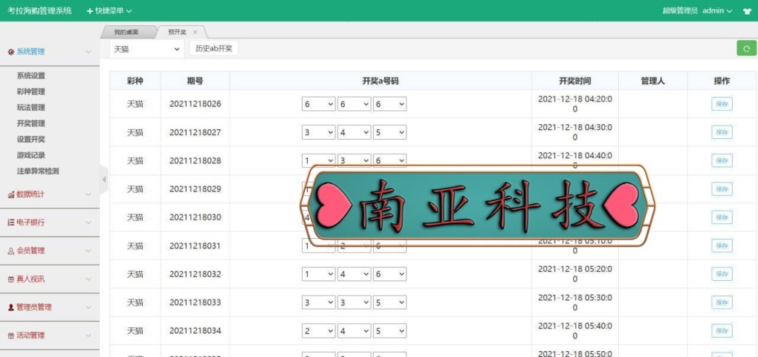The width and height of the screenshot is (758, 357).
Task: Click the 开奖a号码 column header
Action: pos(380,81)
